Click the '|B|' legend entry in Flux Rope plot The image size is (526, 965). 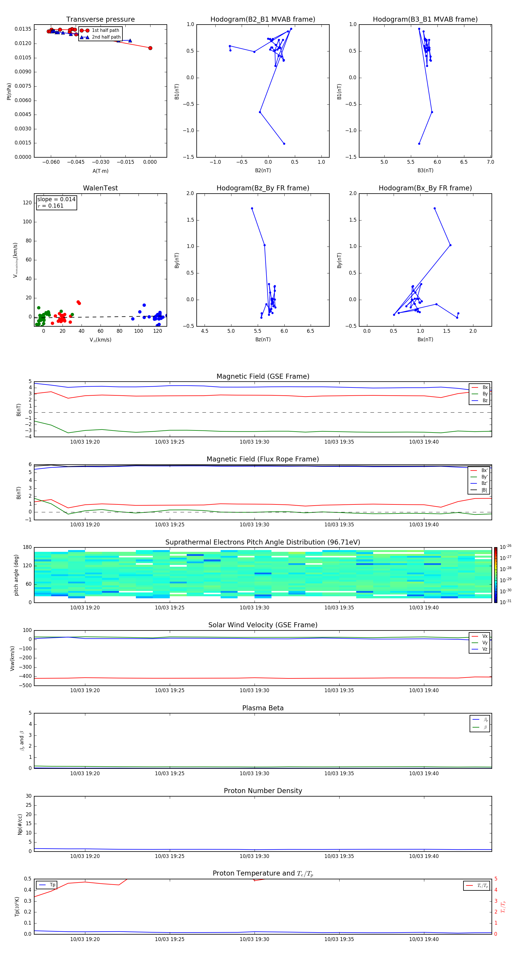(x=479, y=490)
